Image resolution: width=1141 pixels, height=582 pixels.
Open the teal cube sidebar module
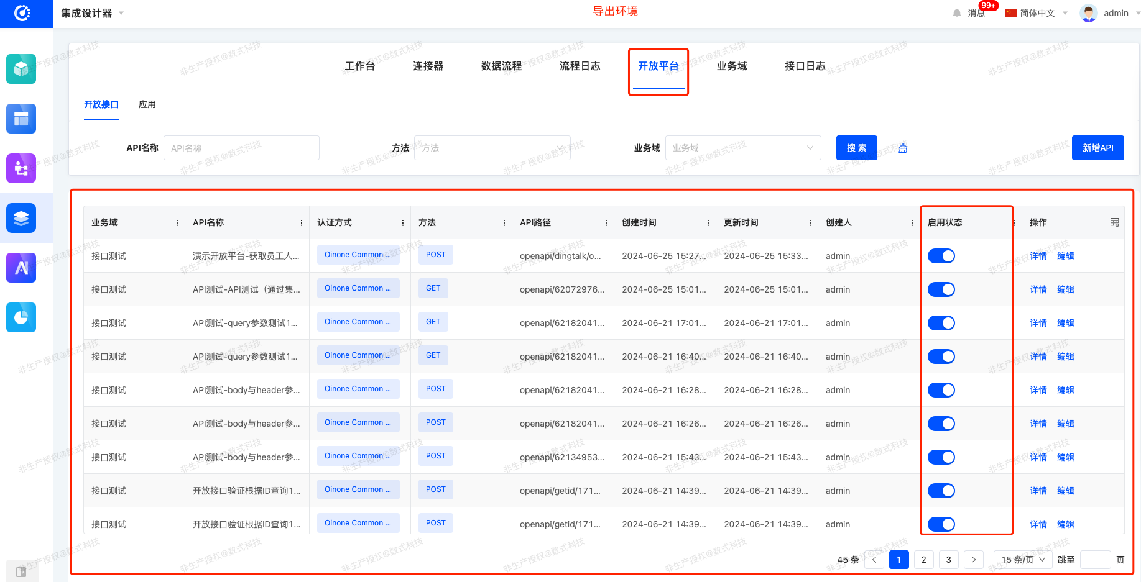click(21, 69)
